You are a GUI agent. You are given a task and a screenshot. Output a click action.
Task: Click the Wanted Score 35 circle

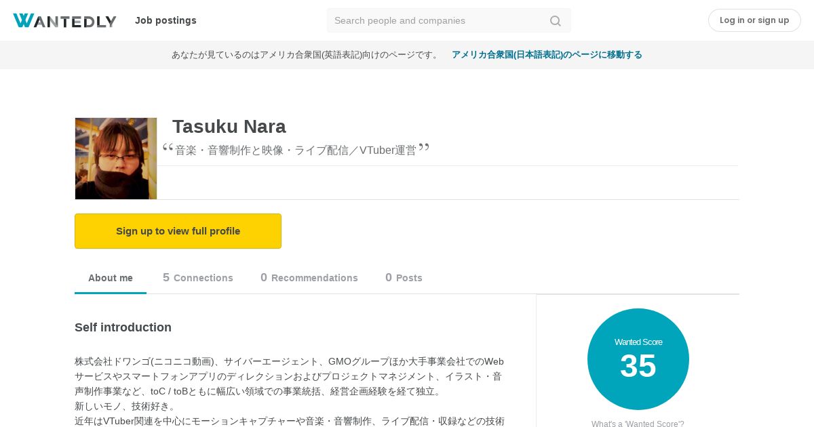[x=638, y=359]
